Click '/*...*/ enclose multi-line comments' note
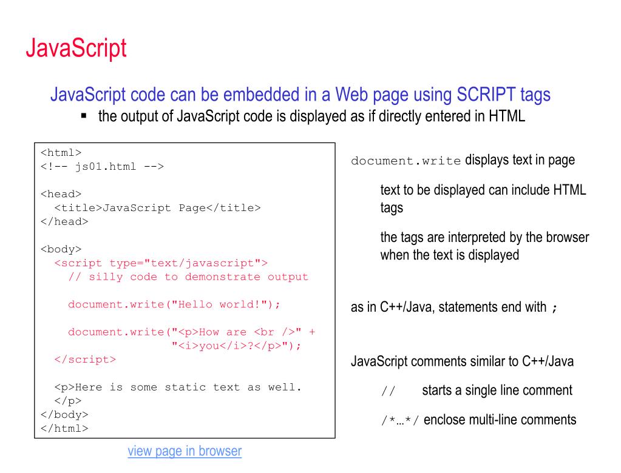This screenshot has width=621, height=473. (x=479, y=420)
